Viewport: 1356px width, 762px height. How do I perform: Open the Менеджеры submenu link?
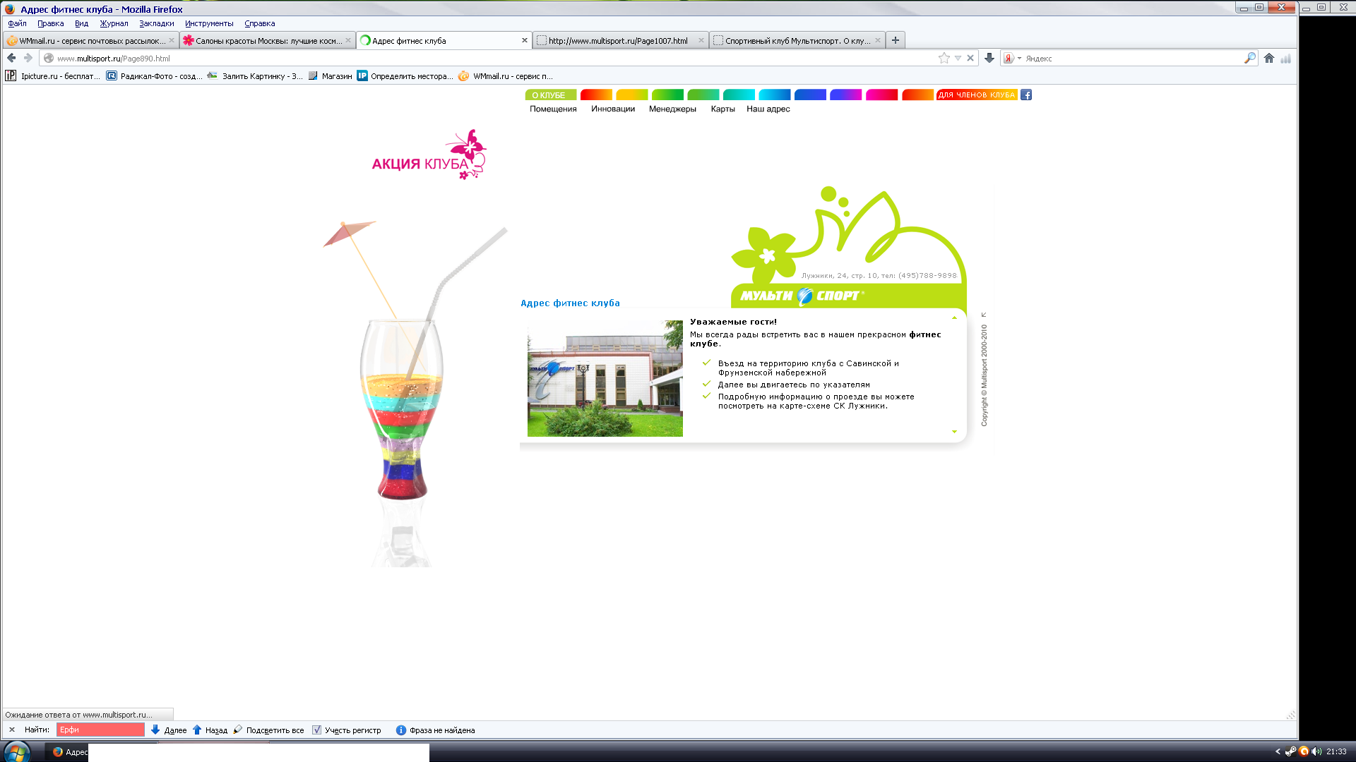coord(672,109)
